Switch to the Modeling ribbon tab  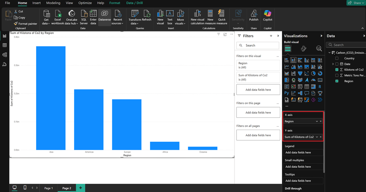53,3
